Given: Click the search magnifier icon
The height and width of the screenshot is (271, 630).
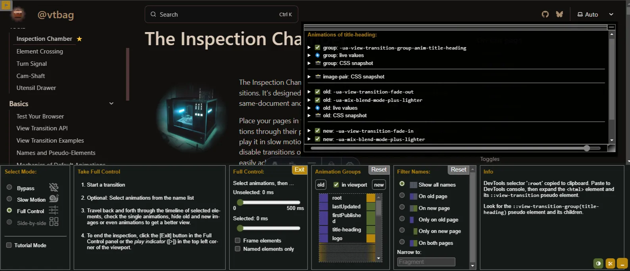Looking at the screenshot, I should click(153, 14).
